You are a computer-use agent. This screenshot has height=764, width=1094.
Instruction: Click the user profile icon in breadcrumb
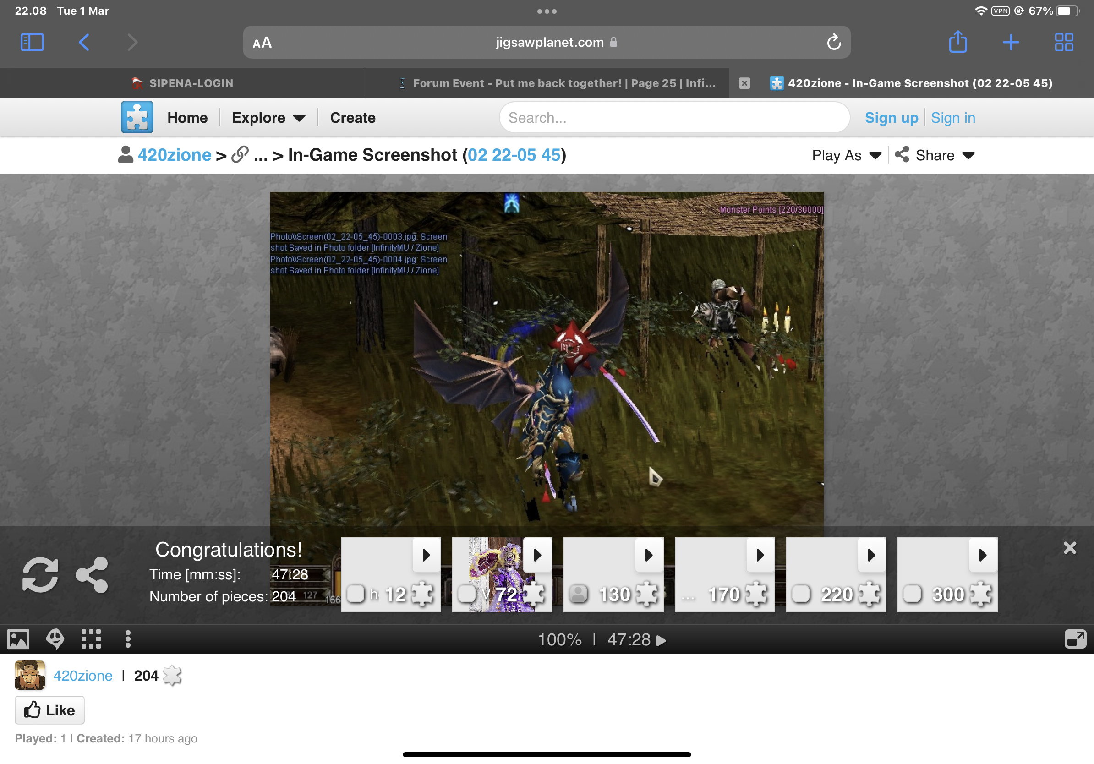click(126, 154)
